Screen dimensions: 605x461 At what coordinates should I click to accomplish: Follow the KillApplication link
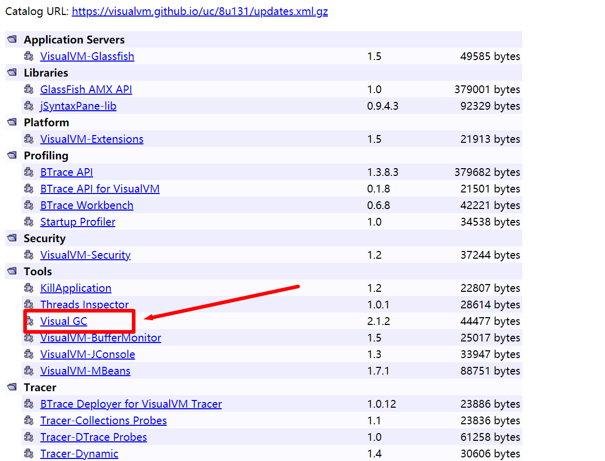(75, 288)
